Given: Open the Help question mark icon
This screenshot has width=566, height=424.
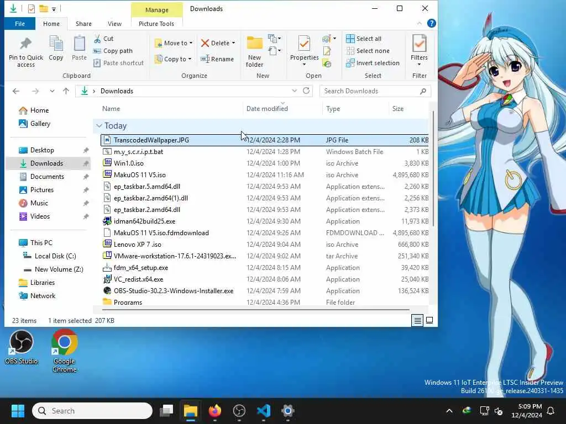Looking at the screenshot, I should 431,23.
